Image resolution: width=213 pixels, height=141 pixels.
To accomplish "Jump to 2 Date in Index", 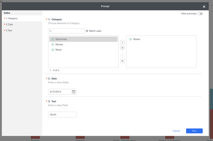I will pyautogui.click(x=9, y=24).
